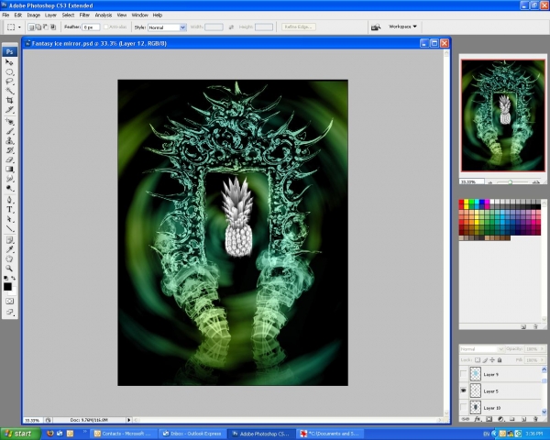
Task: Choose Intersect with selection mode
Action: (53, 27)
